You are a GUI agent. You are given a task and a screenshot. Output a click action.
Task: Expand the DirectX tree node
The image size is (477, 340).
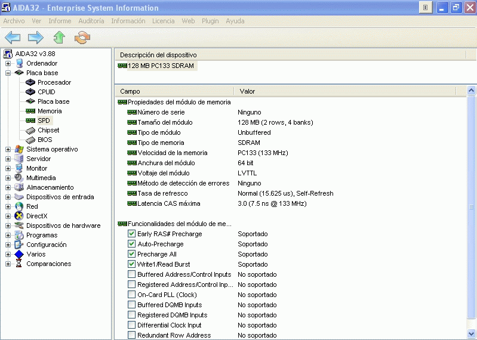coord(8,217)
